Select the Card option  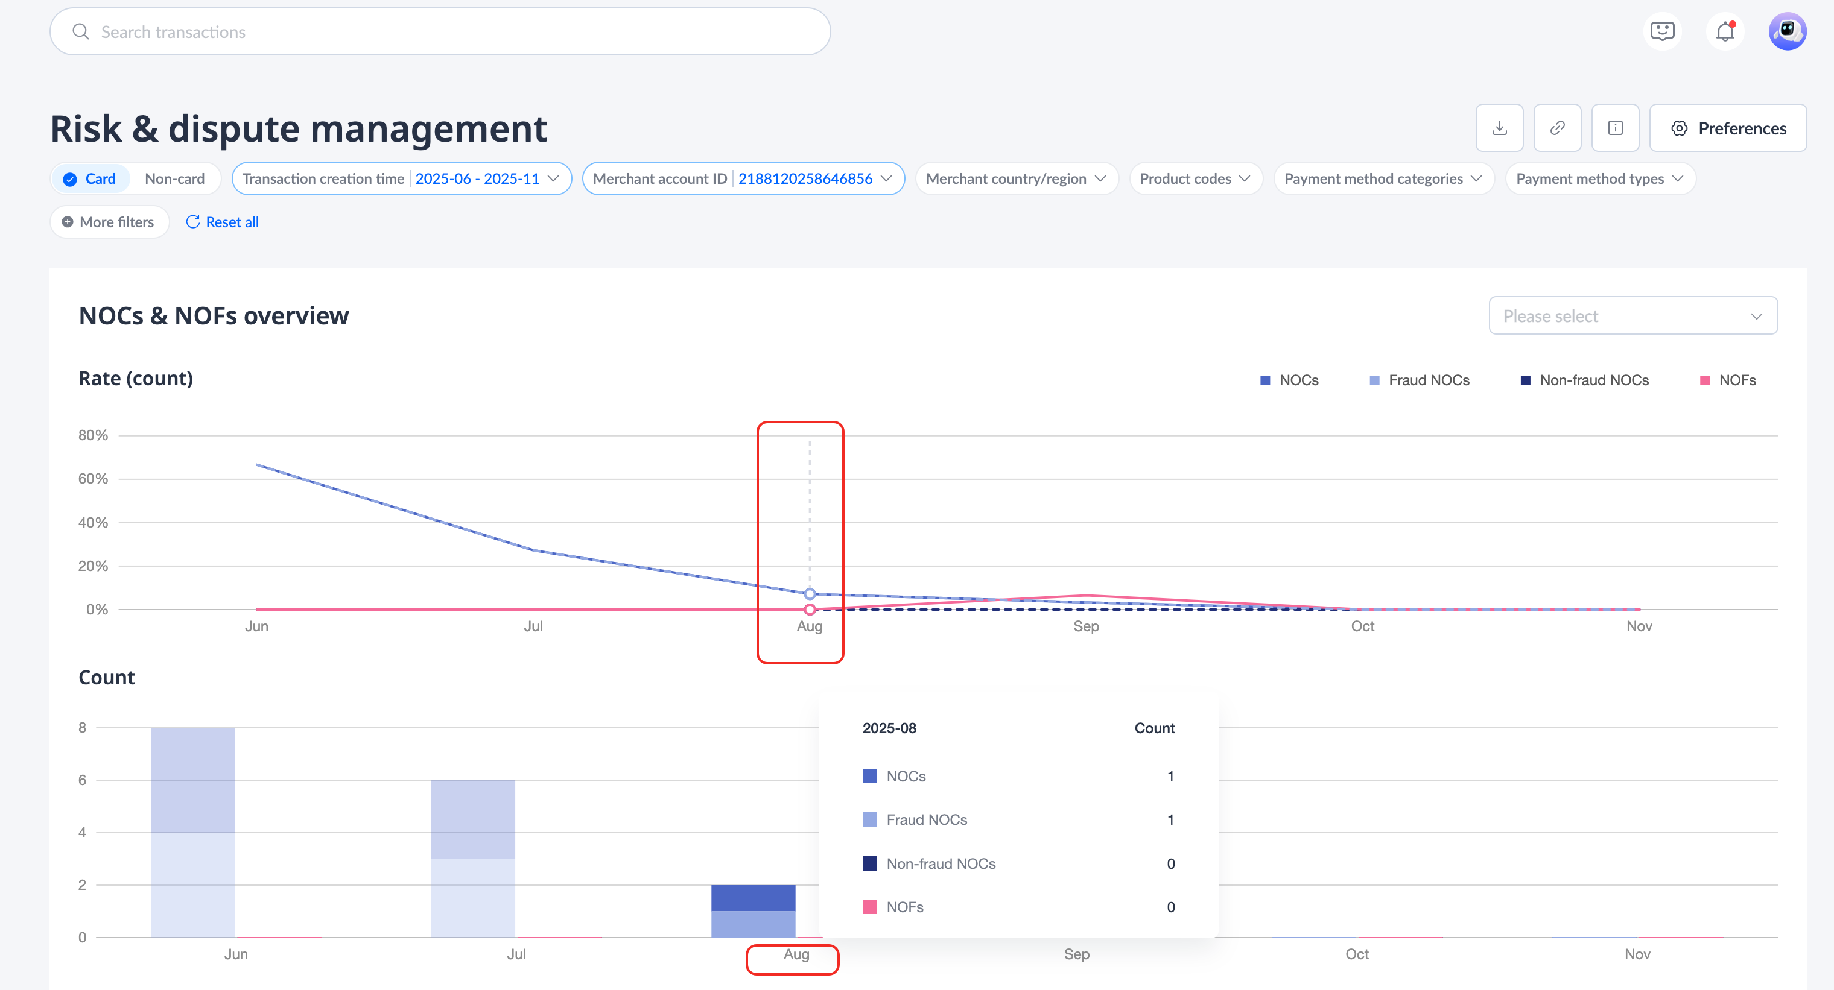(90, 178)
